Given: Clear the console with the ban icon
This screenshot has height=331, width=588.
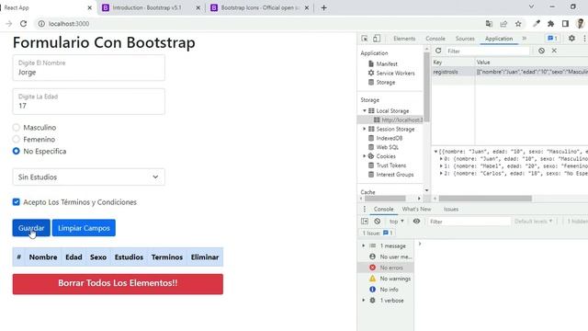Looking at the screenshot, I should pos(378,222).
